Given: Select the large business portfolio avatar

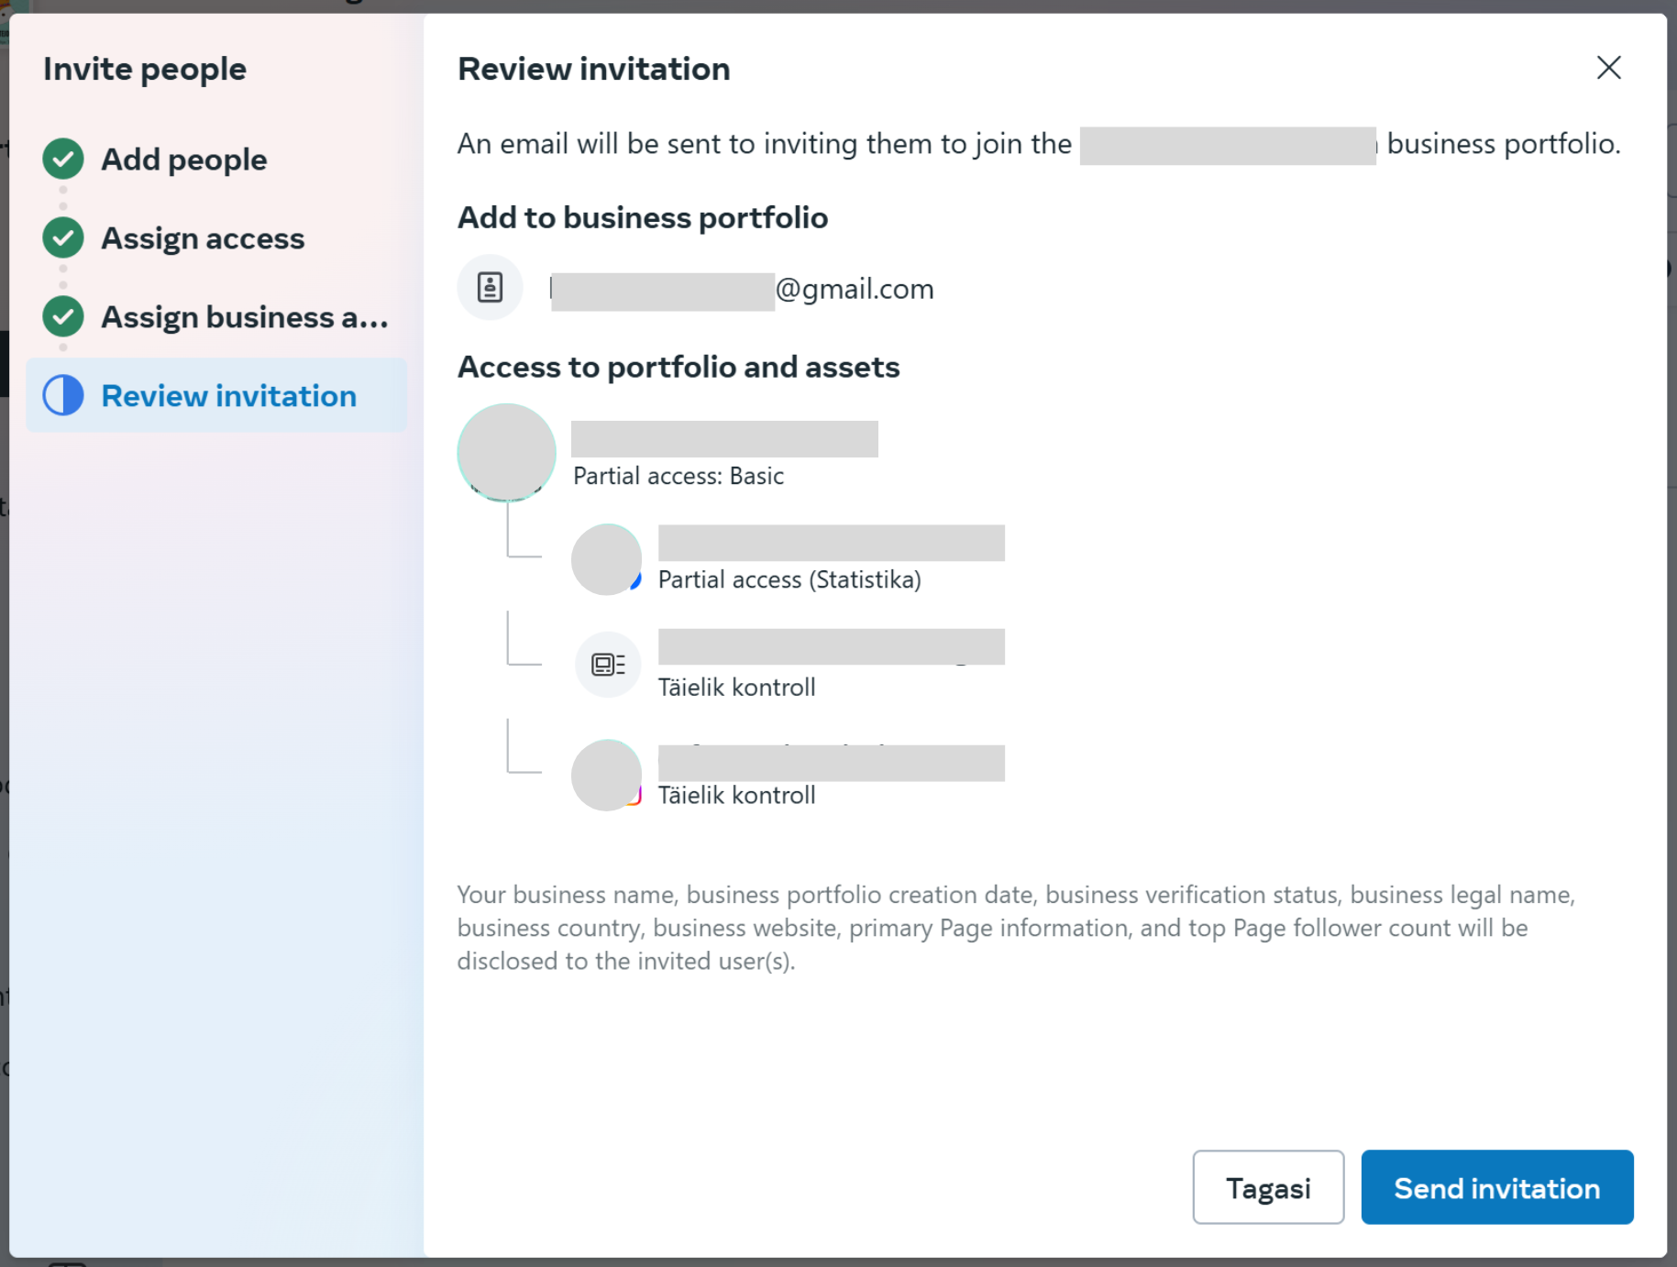Looking at the screenshot, I should click(x=507, y=453).
